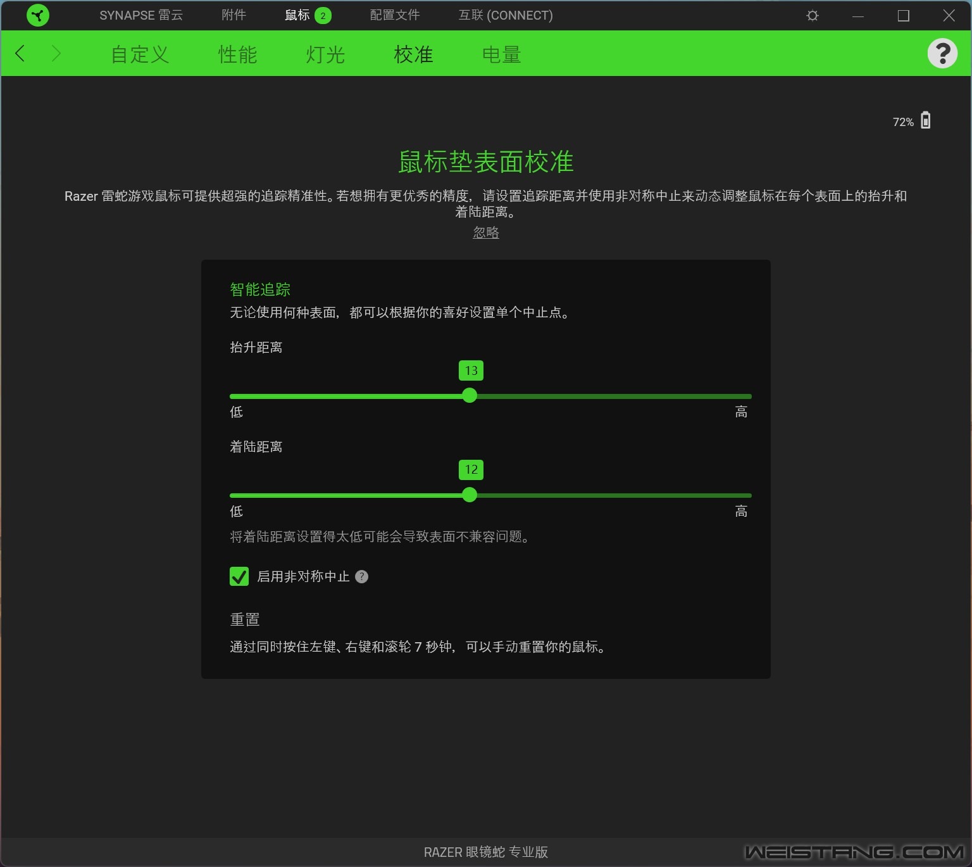Click the Razer logo icon
Screen dimensions: 972x867
pyautogui.click(x=38, y=15)
